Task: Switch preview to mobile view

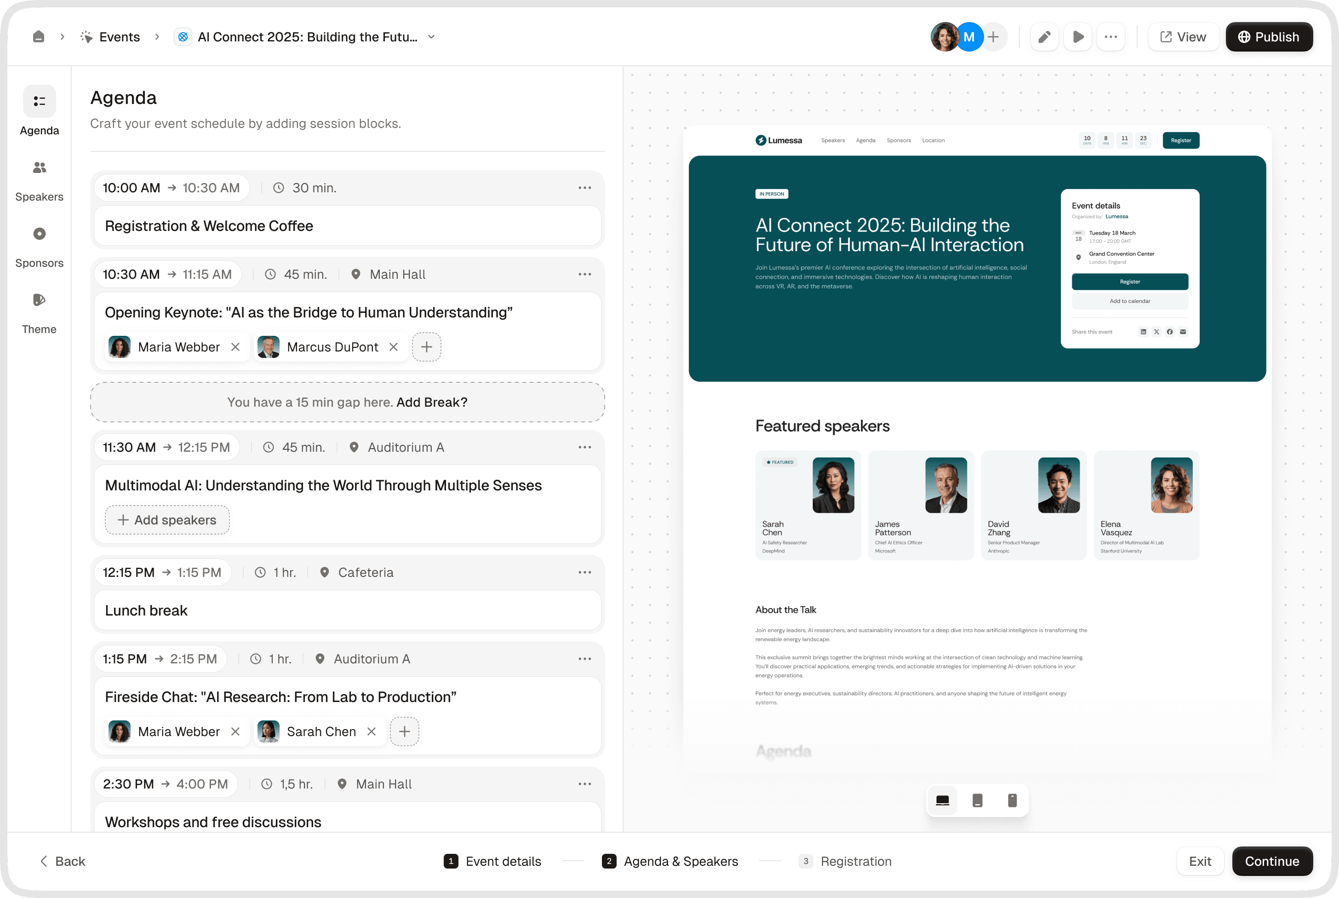Action: 1012,800
